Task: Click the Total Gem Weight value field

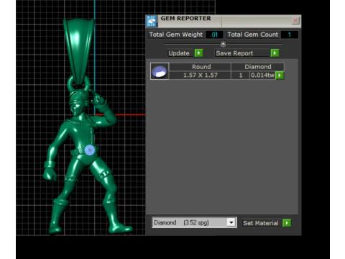Action: pyautogui.click(x=214, y=35)
